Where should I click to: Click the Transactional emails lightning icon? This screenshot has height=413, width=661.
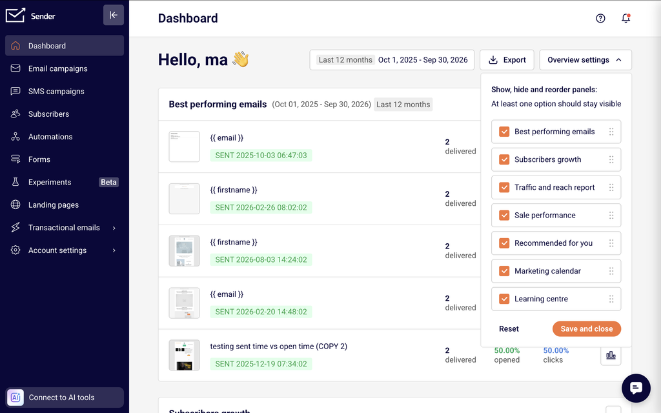point(15,228)
